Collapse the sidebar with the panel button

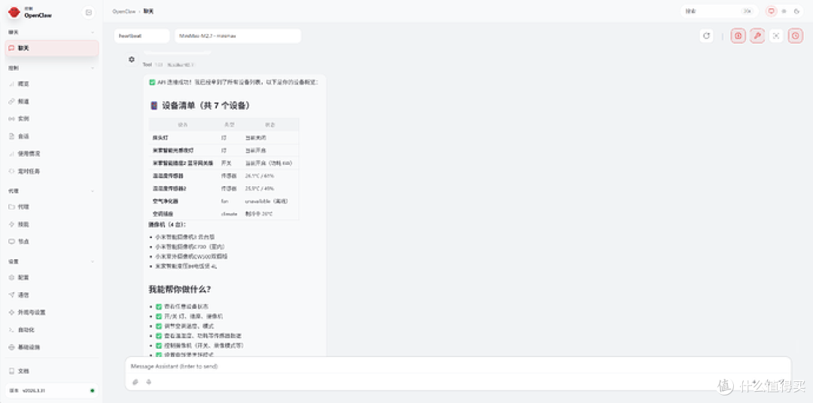point(89,13)
